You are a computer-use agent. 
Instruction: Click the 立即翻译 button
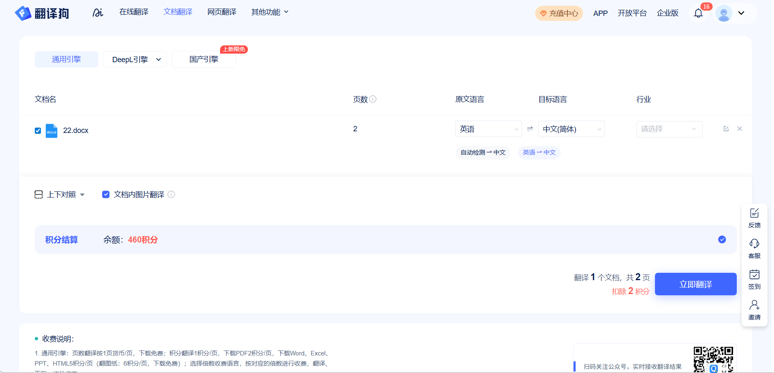pos(695,284)
